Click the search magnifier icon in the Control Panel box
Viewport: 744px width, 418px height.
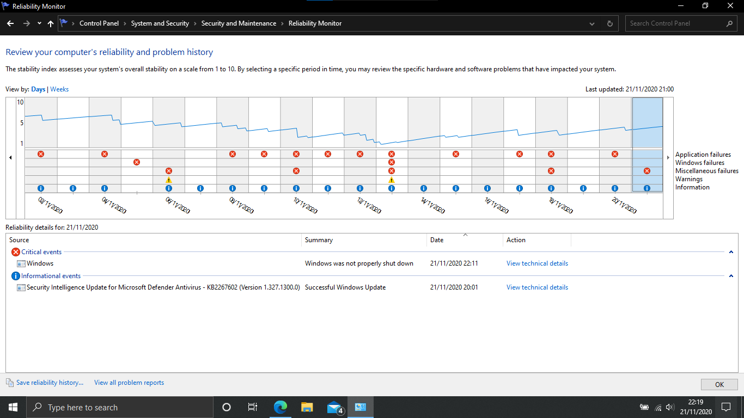[x=730, y=23]
